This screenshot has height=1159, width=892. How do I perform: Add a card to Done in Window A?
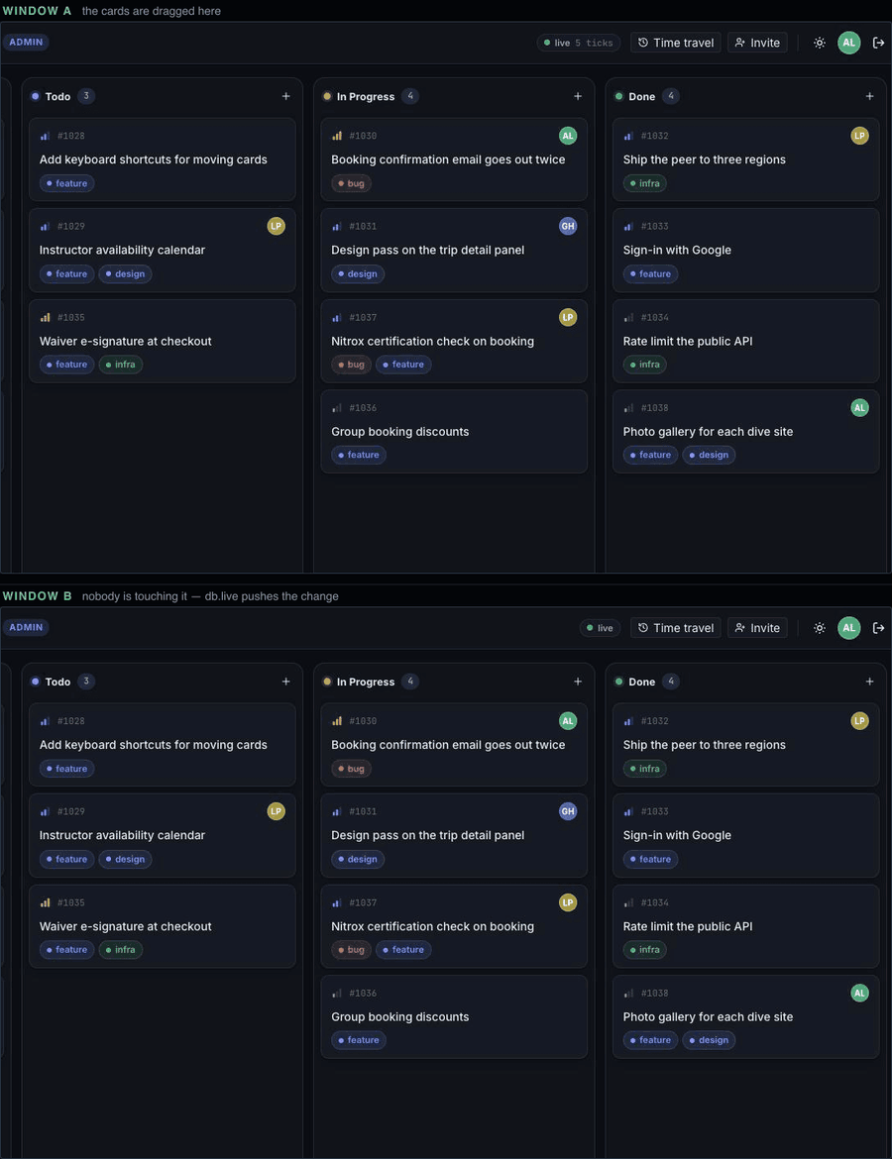click(x=870, y=96)
